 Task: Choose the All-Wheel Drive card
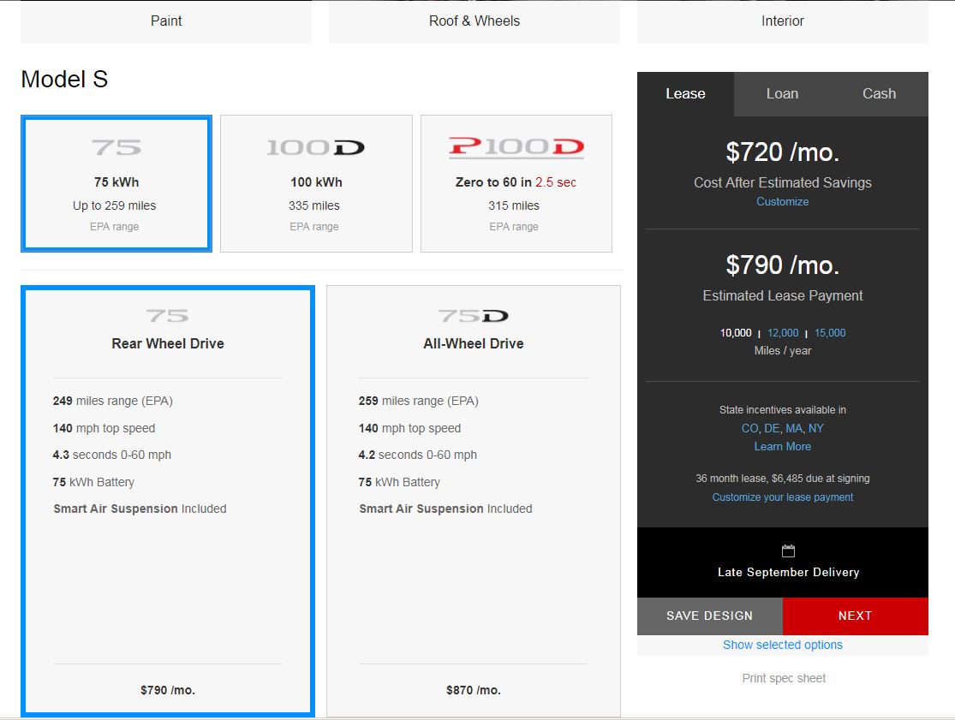(473, 500)
